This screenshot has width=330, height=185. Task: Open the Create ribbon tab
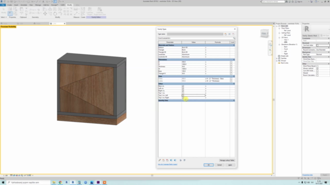pos(9,5)
